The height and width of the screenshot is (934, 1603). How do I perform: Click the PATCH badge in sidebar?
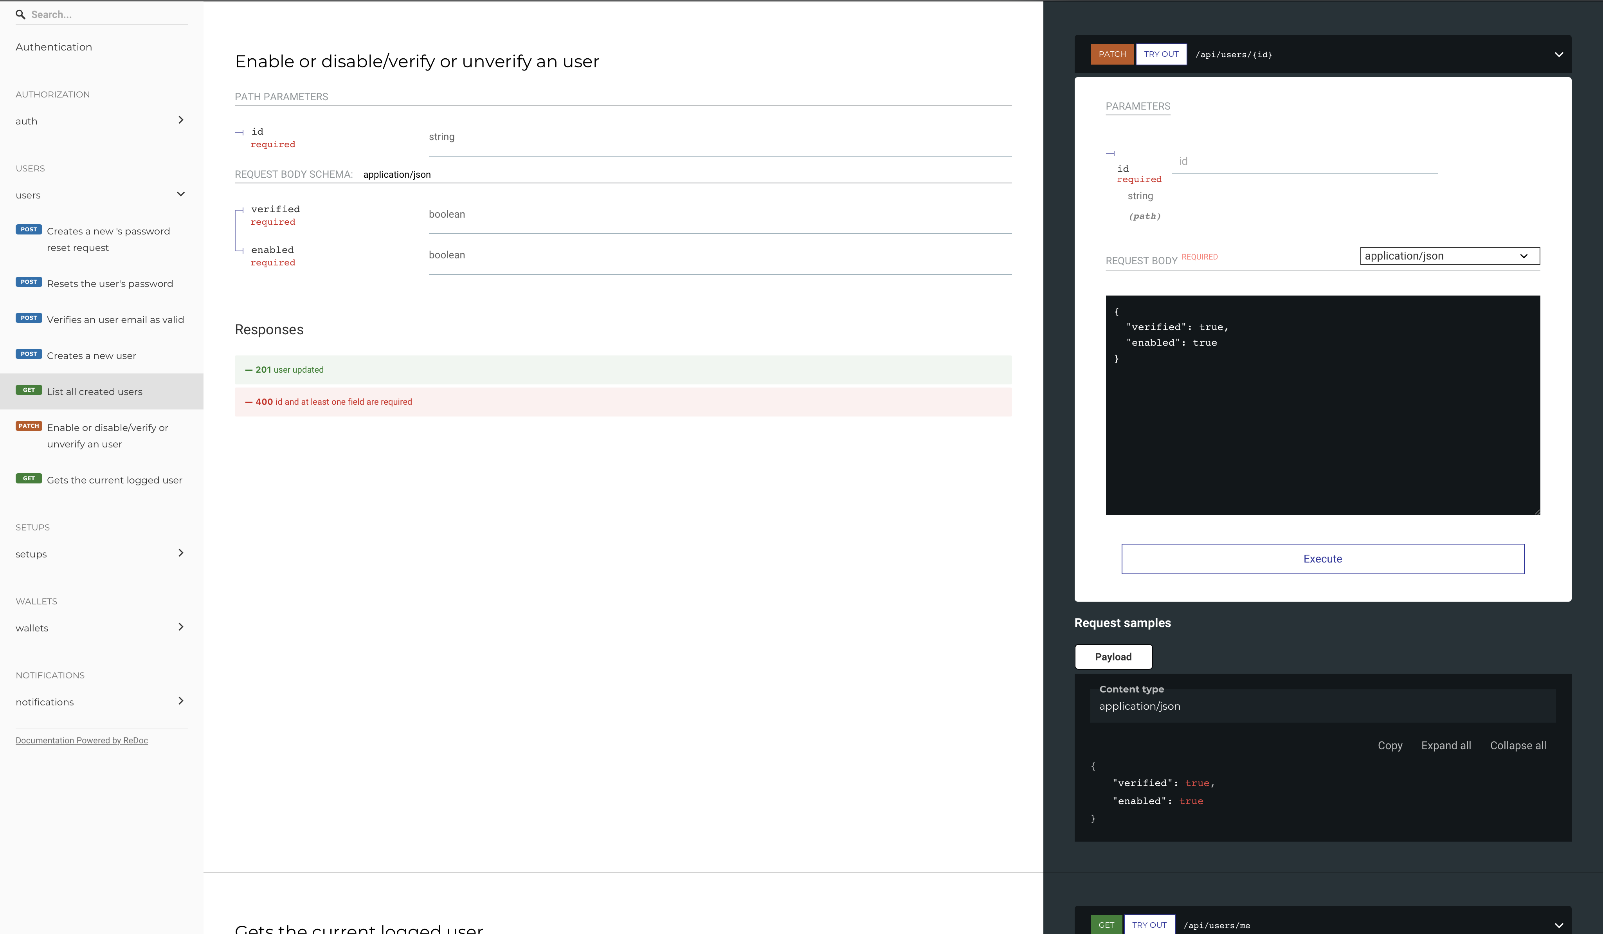[x=29, y=426]
